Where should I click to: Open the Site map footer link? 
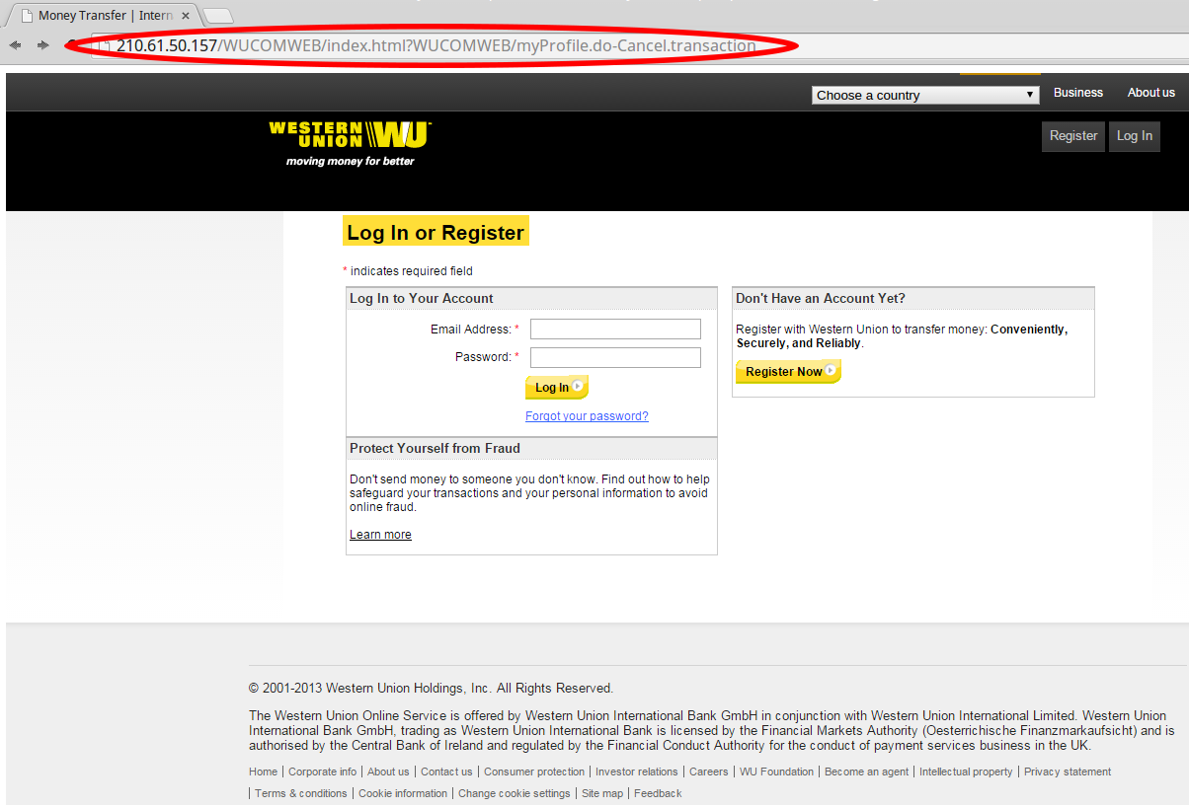tap(601, 793)
